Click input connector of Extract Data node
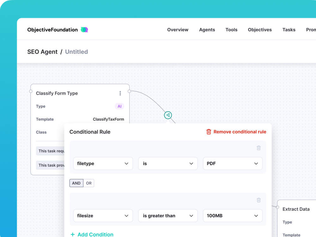 click(277, 207)
